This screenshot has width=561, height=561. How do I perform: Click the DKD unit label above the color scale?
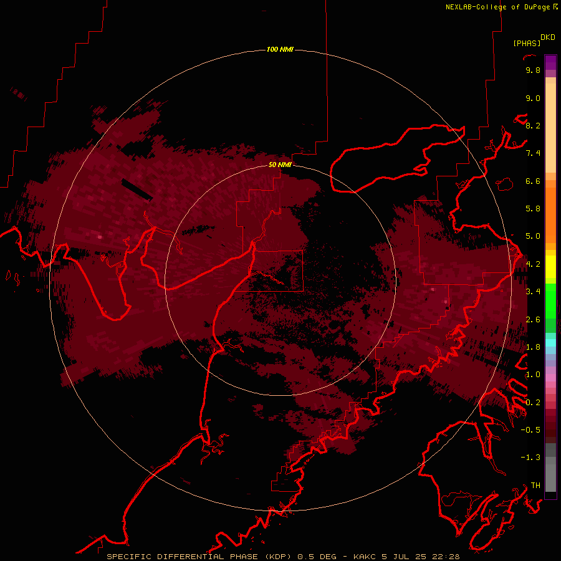[x=548, y=37]
